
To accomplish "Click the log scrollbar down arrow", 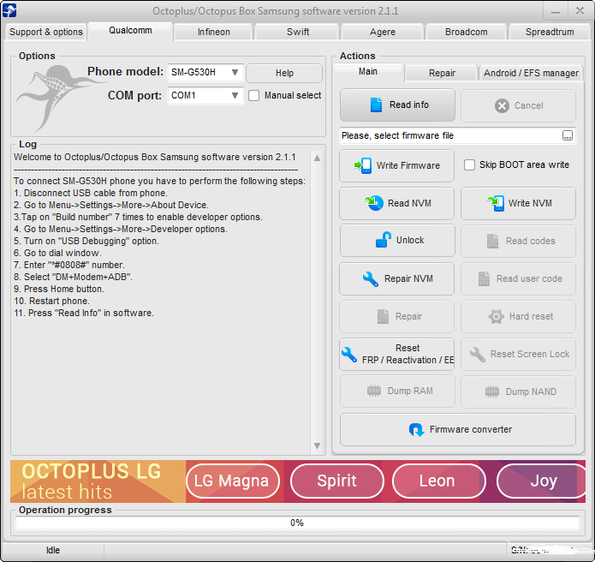I will pos(318,445).
